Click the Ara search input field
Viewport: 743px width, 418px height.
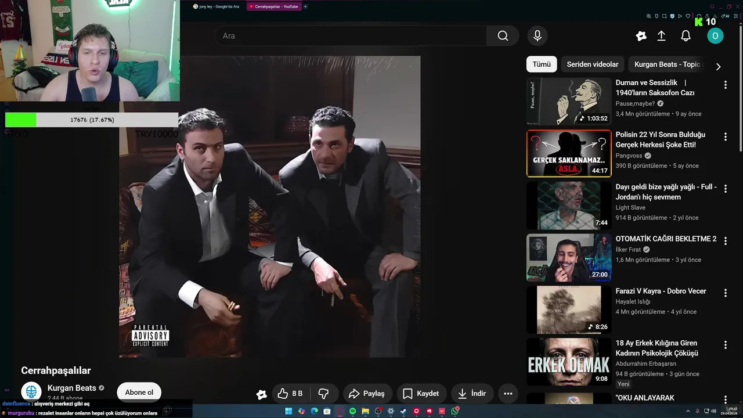[351, 36]
